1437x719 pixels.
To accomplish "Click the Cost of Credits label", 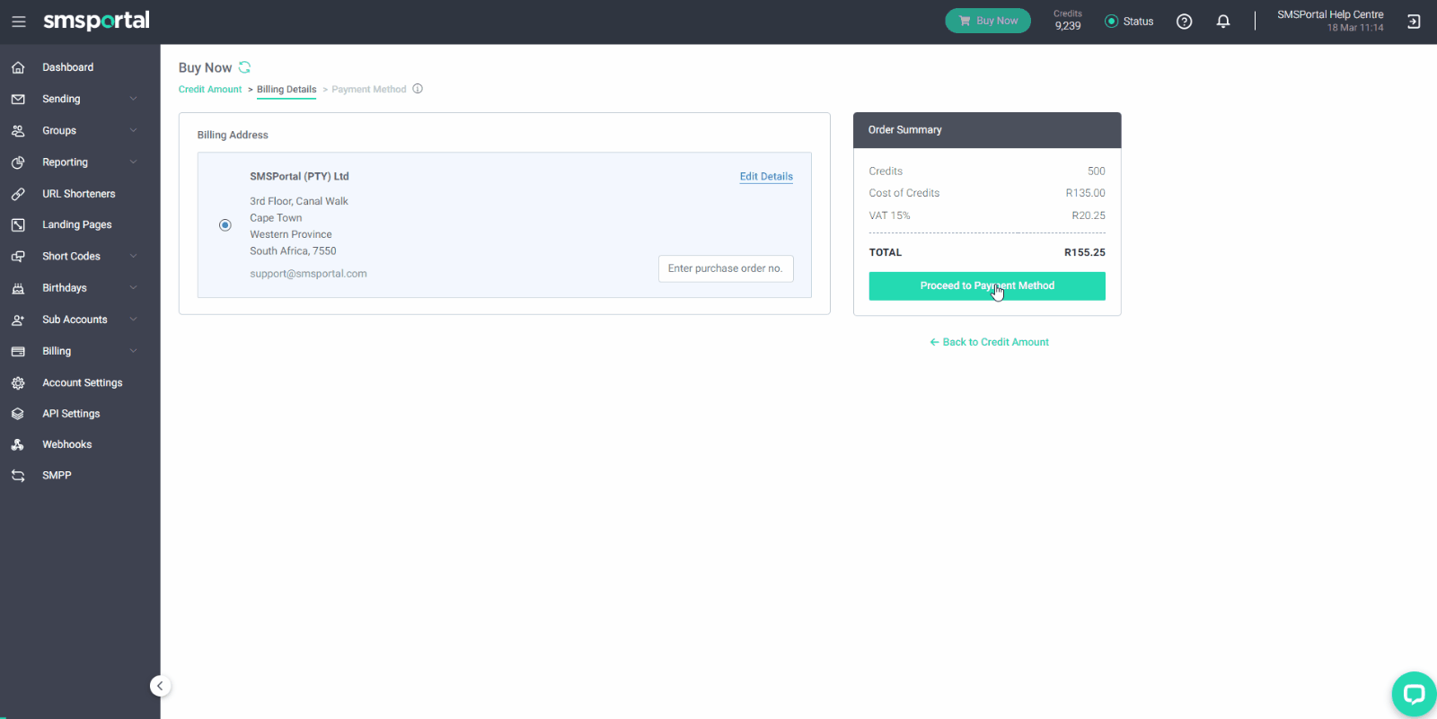I will [904, 193].
